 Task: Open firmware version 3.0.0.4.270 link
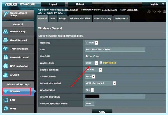pos(109,10)
